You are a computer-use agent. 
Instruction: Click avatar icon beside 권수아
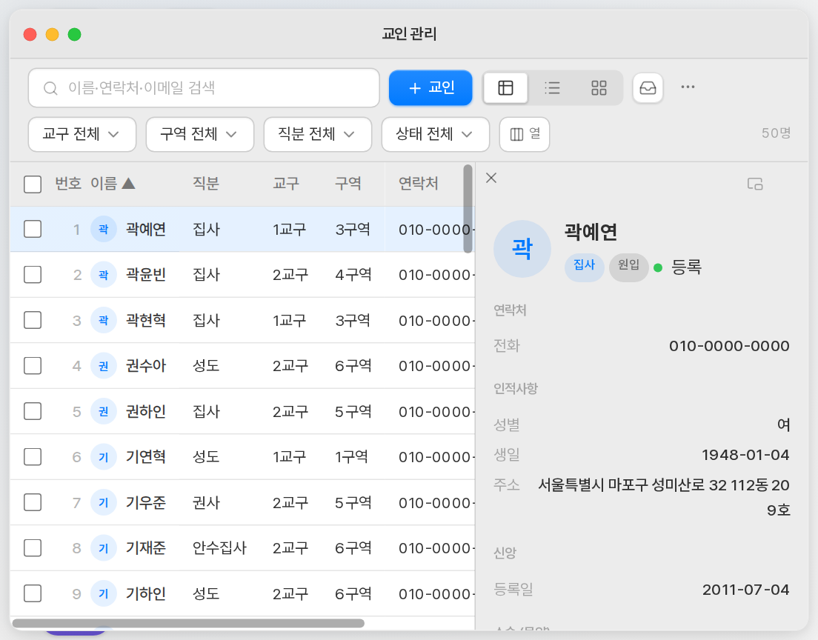point(103,366)
